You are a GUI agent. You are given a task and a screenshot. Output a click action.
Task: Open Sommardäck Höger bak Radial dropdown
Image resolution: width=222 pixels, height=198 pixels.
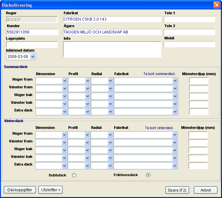pyautogui.click(x=110, y=96)
